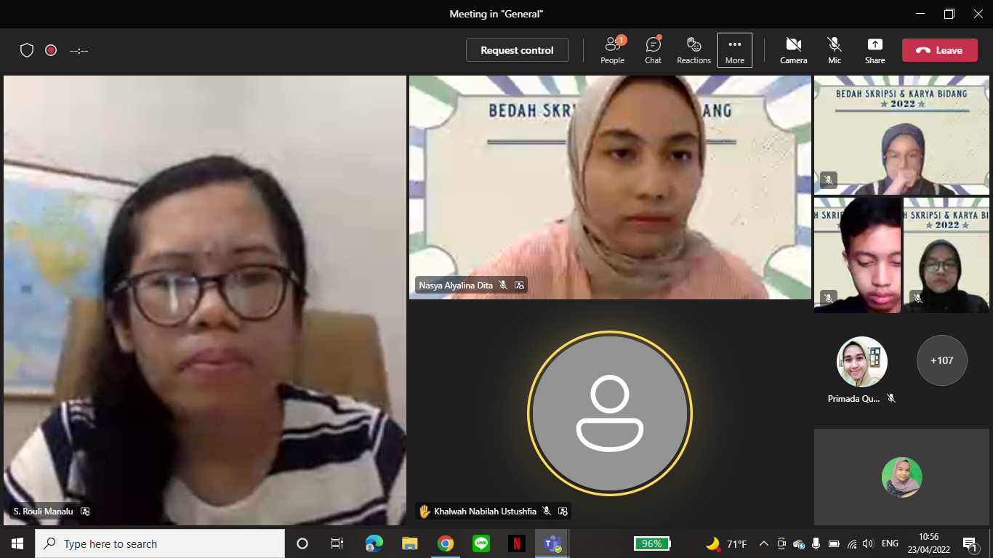This screenshot has width=993, height=558.
Task: Toggle the Camera on
Action: pos(793,50)
